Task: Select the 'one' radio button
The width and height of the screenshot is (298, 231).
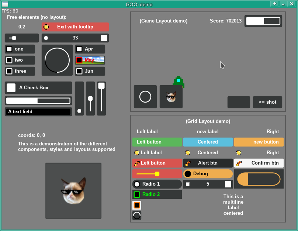Action: coord(20,49)
